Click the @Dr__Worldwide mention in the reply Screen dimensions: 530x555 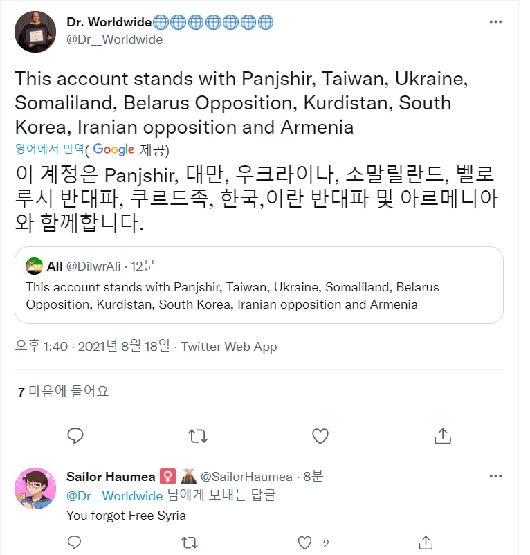114,496
